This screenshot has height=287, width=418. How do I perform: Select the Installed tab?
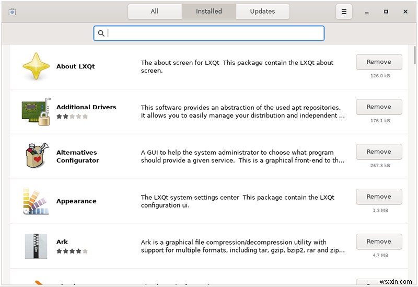208,12
